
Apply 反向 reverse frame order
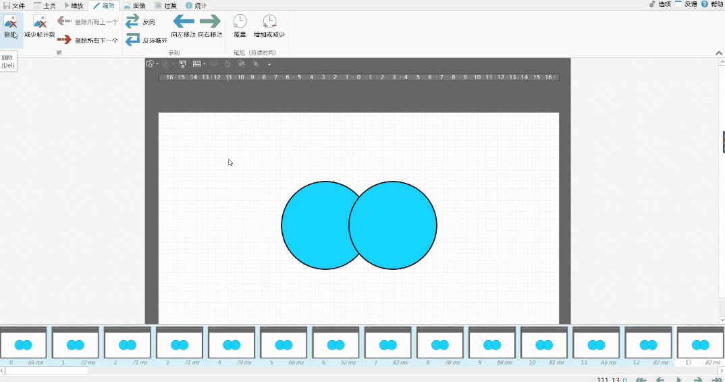coord(140,22)
